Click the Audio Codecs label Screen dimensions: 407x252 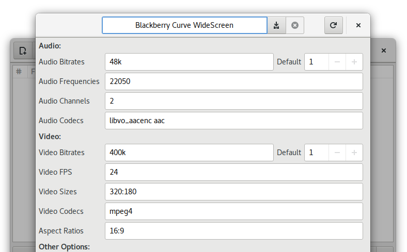coord(61,121)
